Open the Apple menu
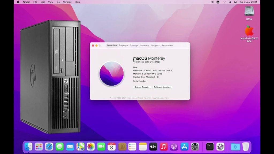The image size is (274, 154). [18, 2]
